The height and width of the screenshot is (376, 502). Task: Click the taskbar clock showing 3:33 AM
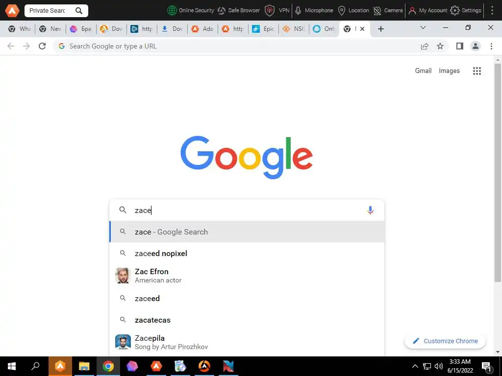[x=460, y=366]
